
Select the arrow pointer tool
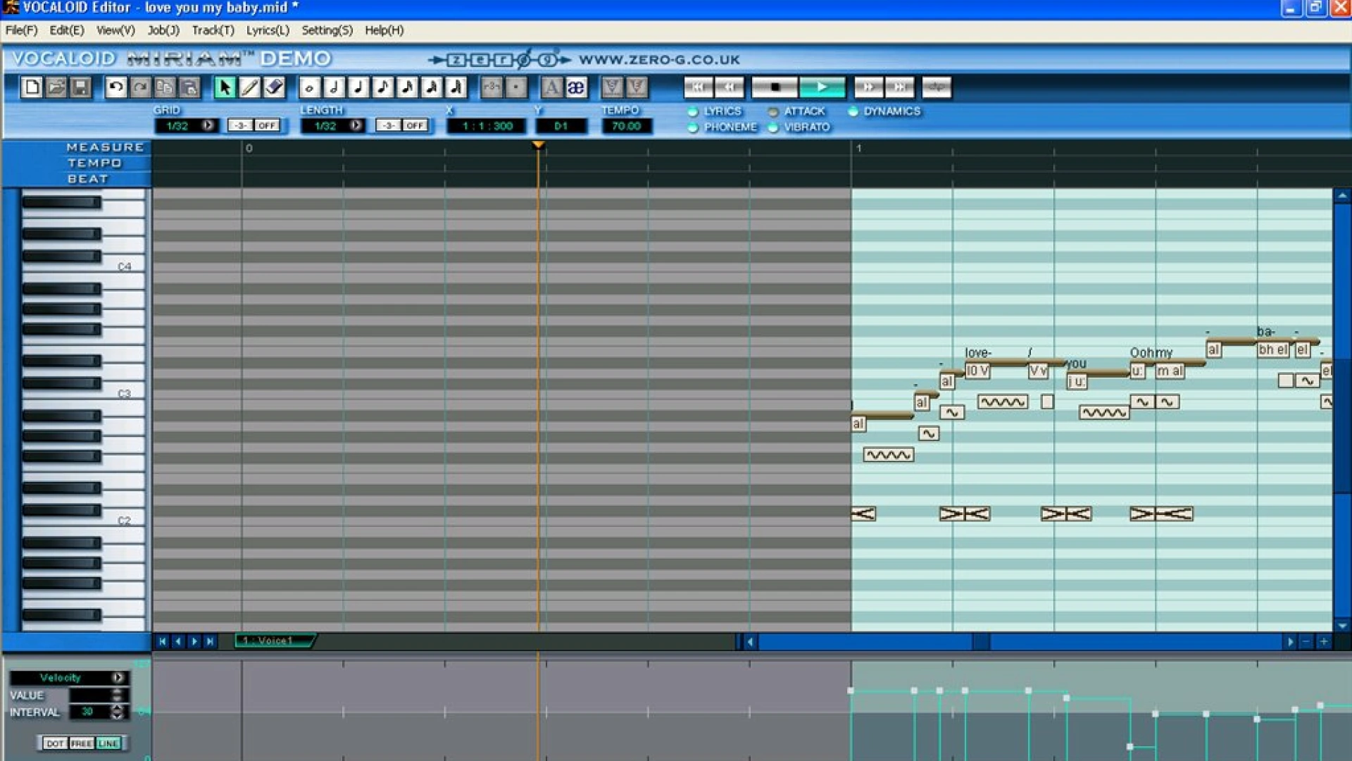(x=225, y=87)
